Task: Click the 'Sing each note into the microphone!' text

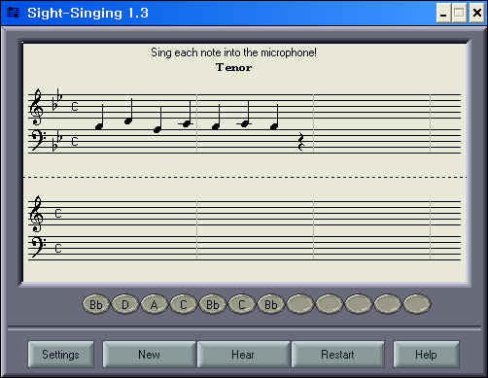Action: (x=233, y=52)
